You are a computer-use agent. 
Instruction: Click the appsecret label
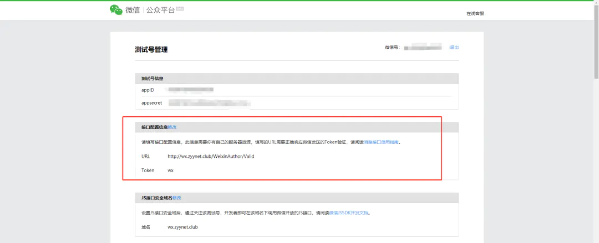coord(151,103)
